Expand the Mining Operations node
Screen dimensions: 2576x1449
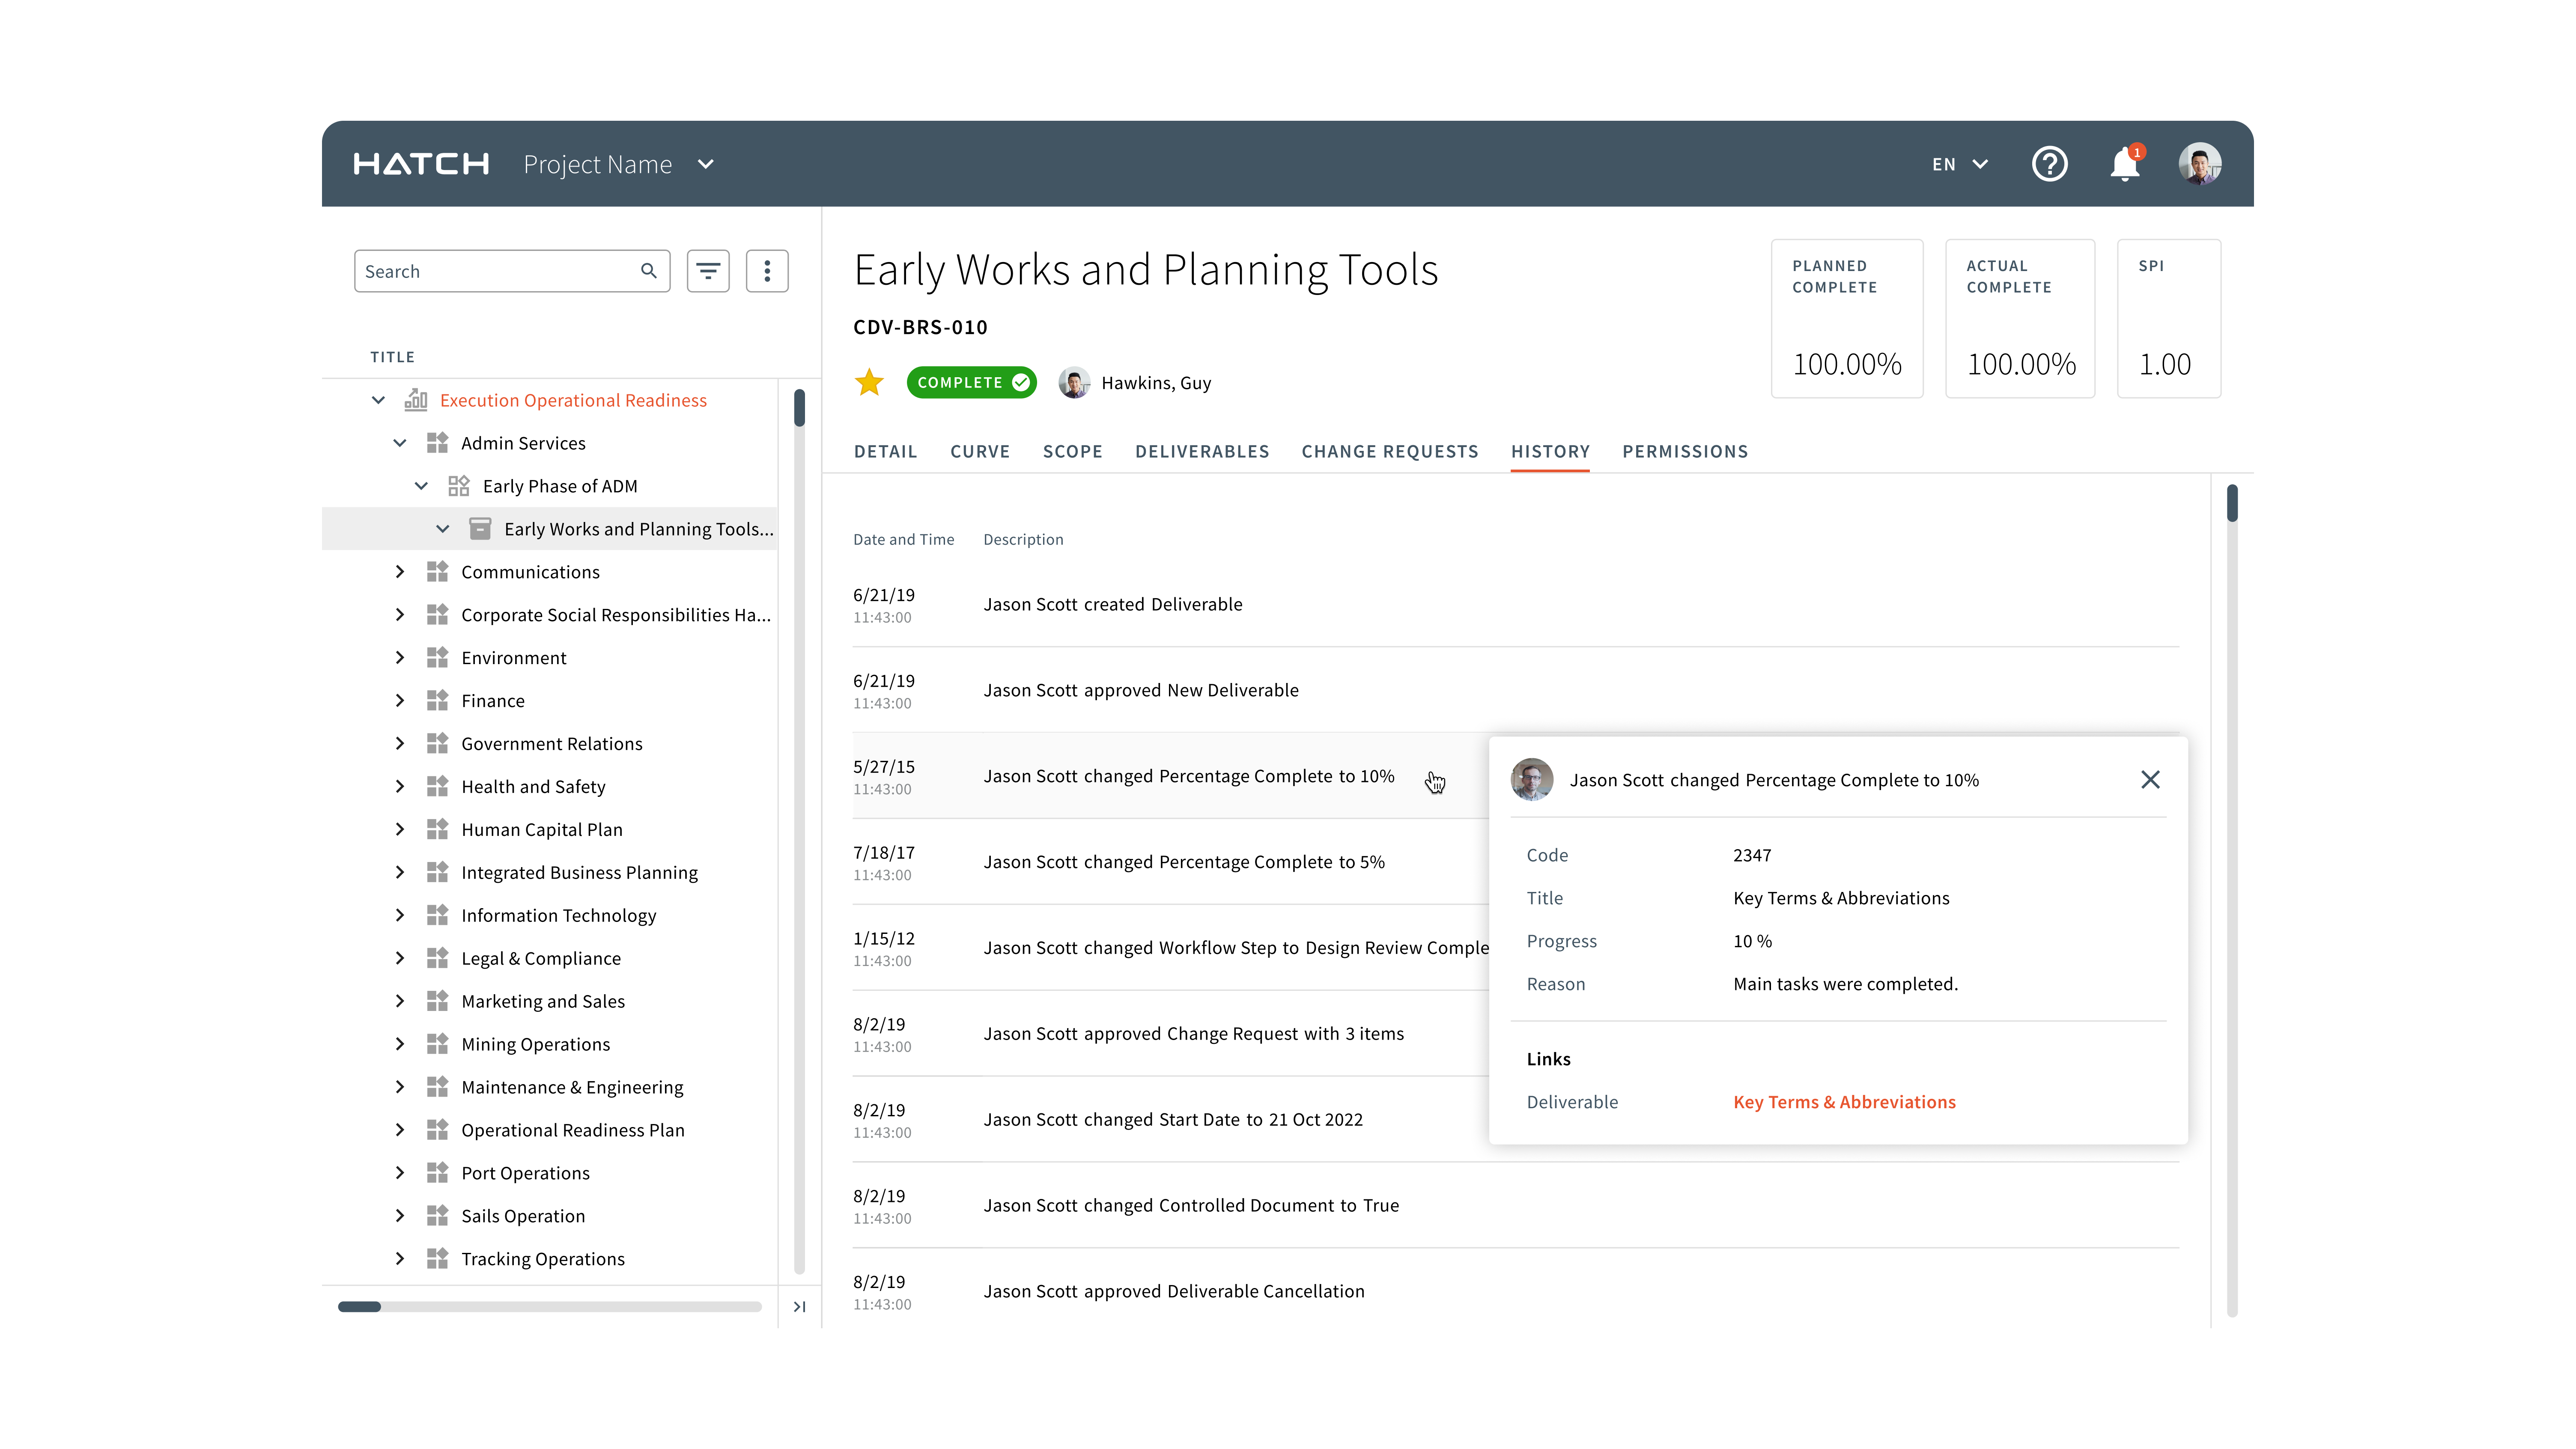click(x=400, y=1044)
